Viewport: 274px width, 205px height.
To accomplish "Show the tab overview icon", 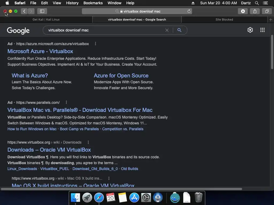I will pos(267,11).
